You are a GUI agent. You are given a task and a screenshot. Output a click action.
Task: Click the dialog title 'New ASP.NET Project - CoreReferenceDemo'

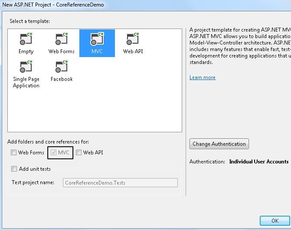tap(53, 5)
